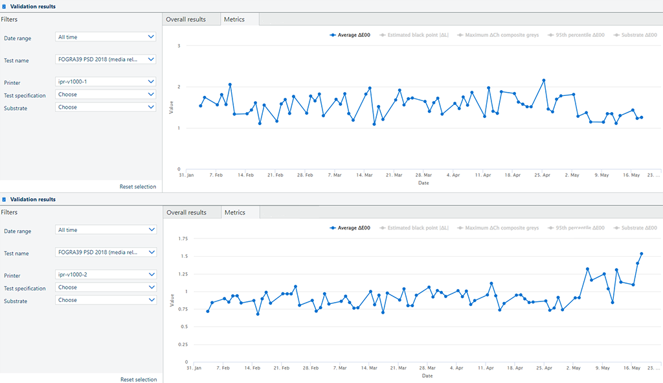Toggle Maximum ΔCh composite greys in upper chart
The image size is (663, 383).
[498, 35]
